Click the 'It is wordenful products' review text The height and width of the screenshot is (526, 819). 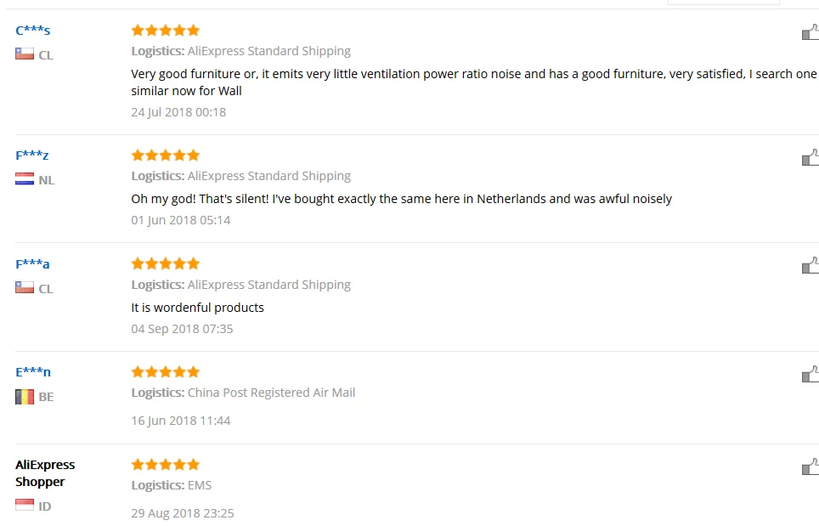coord(197,308)
